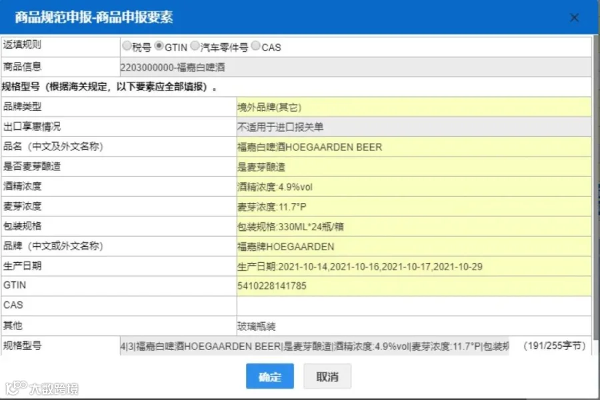
Task: Click the 品名（中文及外文名称） label
Action: coord(53,146)
